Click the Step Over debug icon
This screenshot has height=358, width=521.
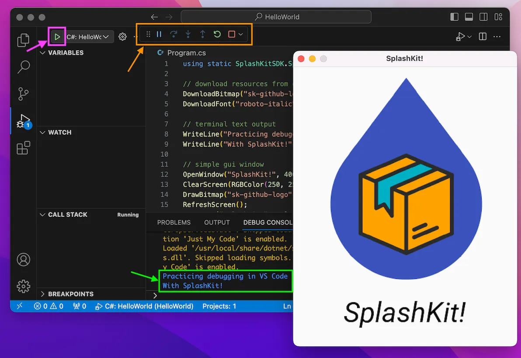point(174,34)
